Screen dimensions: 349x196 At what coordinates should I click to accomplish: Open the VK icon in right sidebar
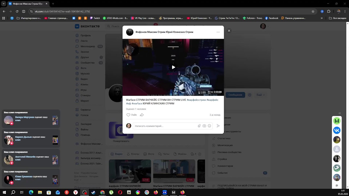pos(337,130)
